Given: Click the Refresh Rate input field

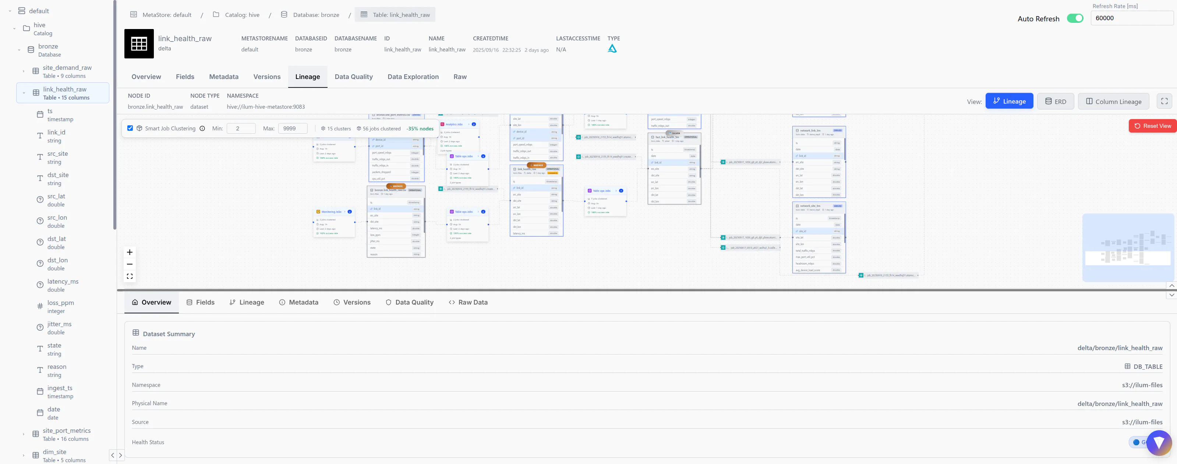Looking at the screenshot, I should (x=1132, y=18).
